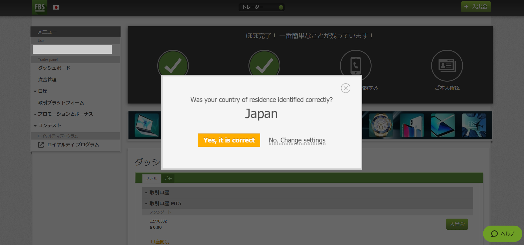Open ダッシュボード in the sidebar menu
This screenshot has width=524, height=245.
point(54,68)
